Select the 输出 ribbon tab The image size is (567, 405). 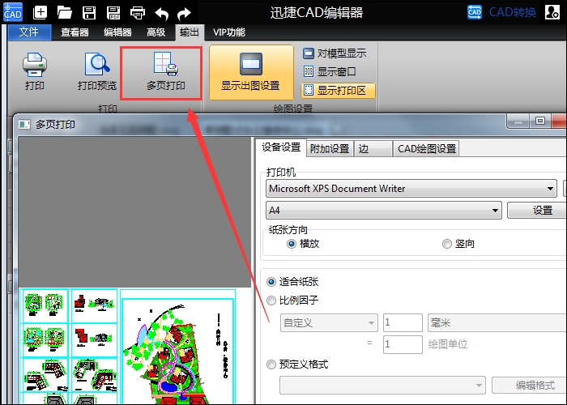[190, 32]
